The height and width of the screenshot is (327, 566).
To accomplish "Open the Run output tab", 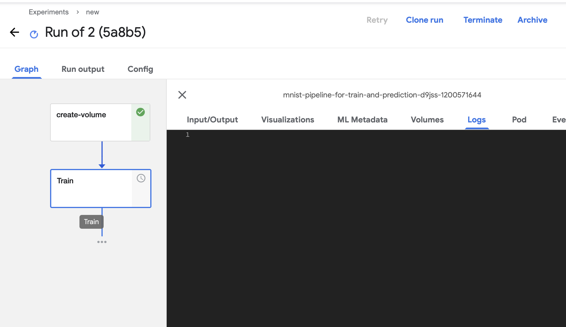I will coord(83,69).
